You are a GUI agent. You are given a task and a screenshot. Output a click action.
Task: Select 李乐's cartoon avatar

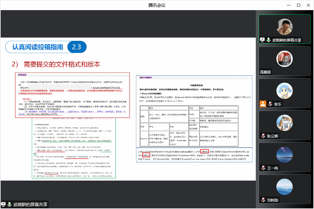tap(284, 90)
